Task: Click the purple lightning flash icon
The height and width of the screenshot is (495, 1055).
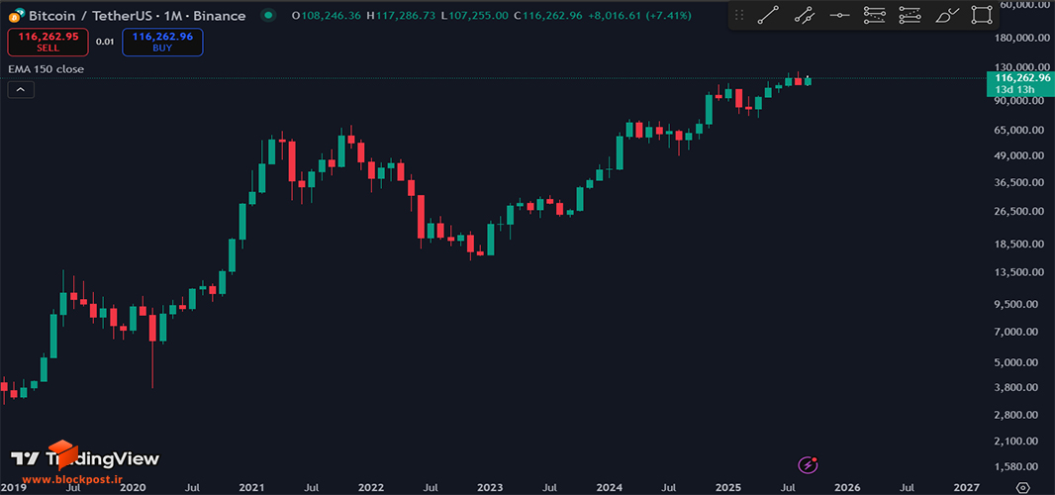Action: pyautogui.click(x=808, y=464)
